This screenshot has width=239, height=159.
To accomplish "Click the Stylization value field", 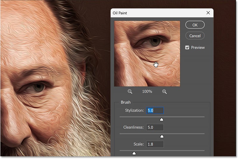I will click(155, 110).
